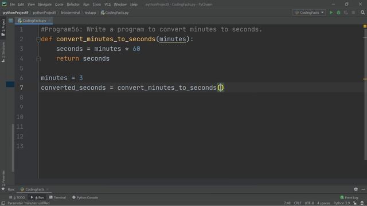Click the 7:48 cursor position status entry

point(287,203)
